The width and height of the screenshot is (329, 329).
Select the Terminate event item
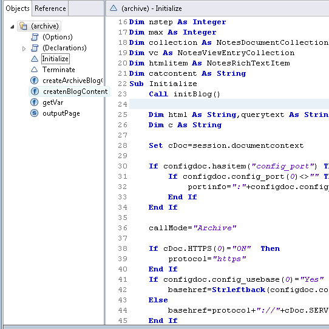pyautogui.click(x=59, y=70)
